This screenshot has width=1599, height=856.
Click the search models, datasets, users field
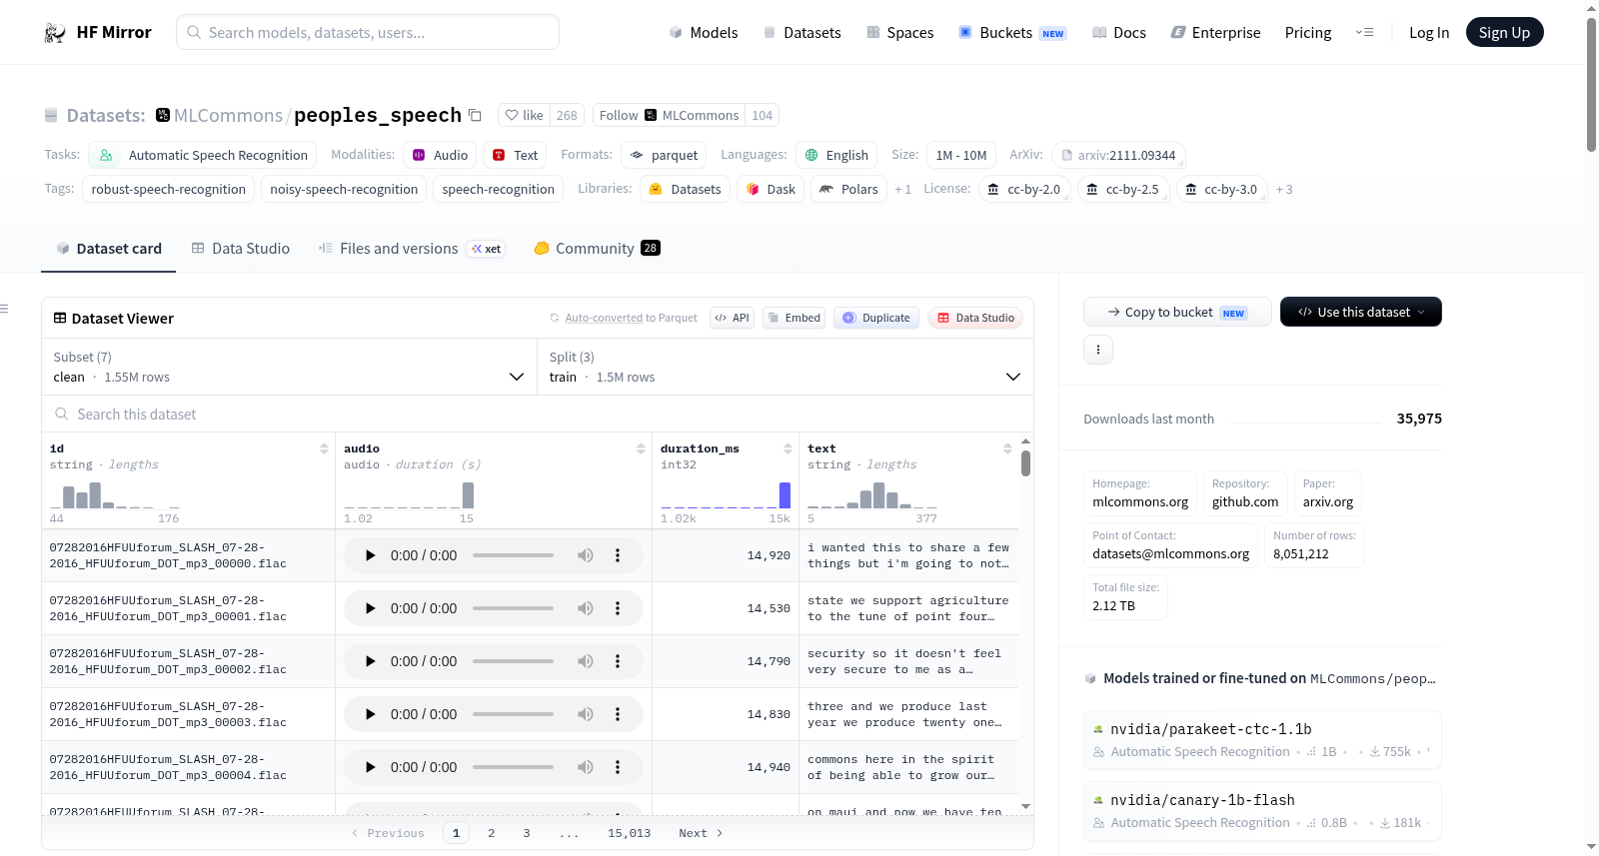coord(368,32)
